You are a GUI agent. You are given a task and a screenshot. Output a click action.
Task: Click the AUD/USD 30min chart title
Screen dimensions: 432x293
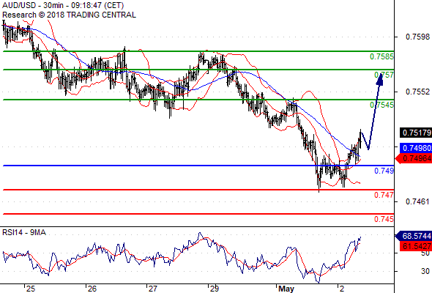[63, 5]
